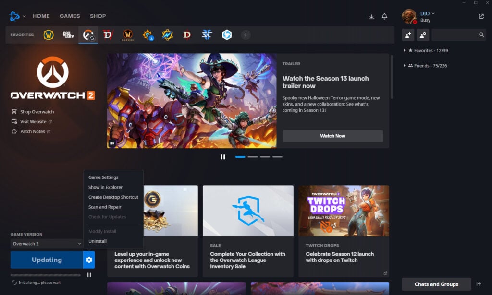The width and height of the screenshot is (492, 295).
Task: Click the notifications bell icon
Action: (x=384, y=16)
